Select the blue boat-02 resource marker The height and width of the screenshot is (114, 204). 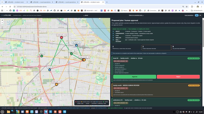pos(50,70)
